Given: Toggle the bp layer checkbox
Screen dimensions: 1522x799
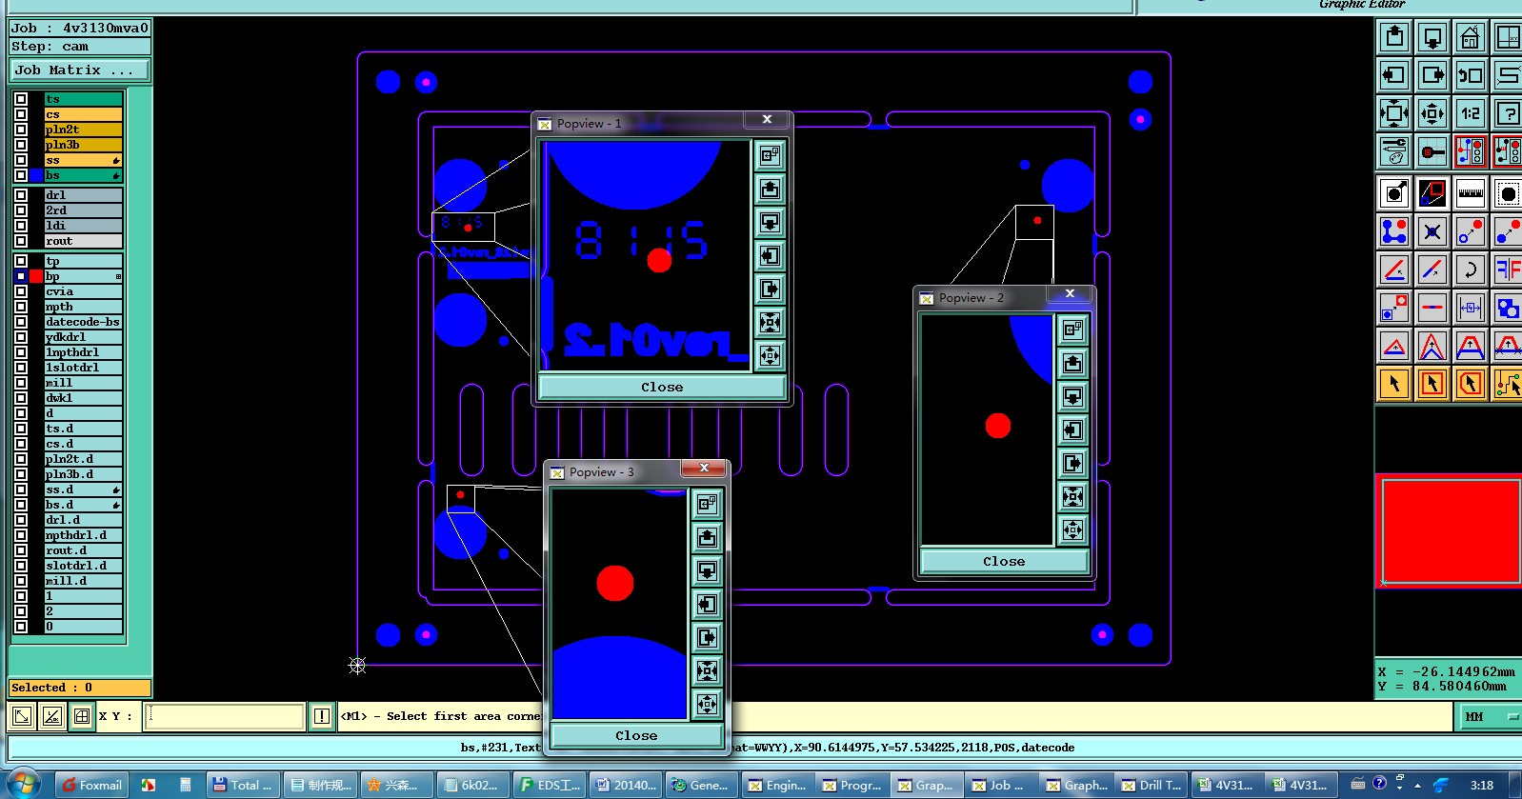Looking at the screenshot, I should (x=21, y=276).
